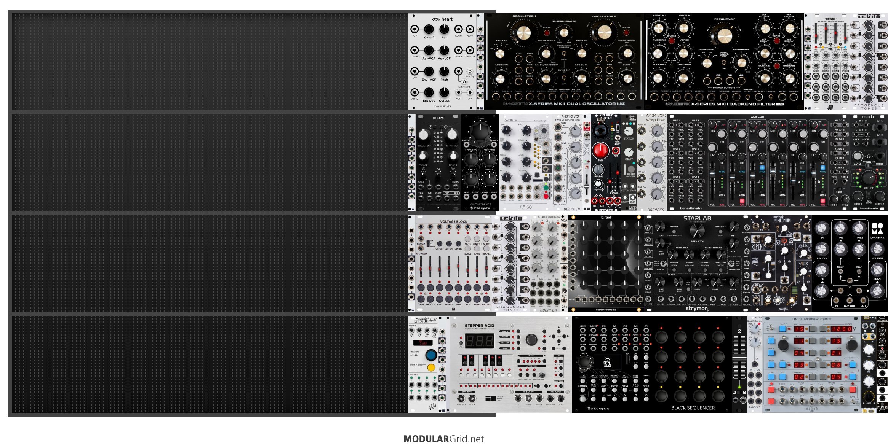The height and width of the screenshot is (447, 888).
Task: Click the Oscillator 1 tuning knob on Macbeth
Action: [x=523, y=33]
